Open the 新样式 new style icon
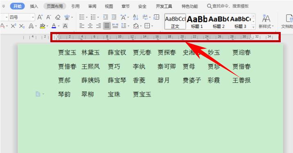Image resolution: width=293 pixels, height=153 pixels. point(266,21)
